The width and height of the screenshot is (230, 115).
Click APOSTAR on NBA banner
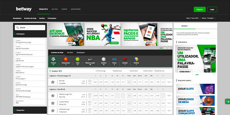point(114,43)
